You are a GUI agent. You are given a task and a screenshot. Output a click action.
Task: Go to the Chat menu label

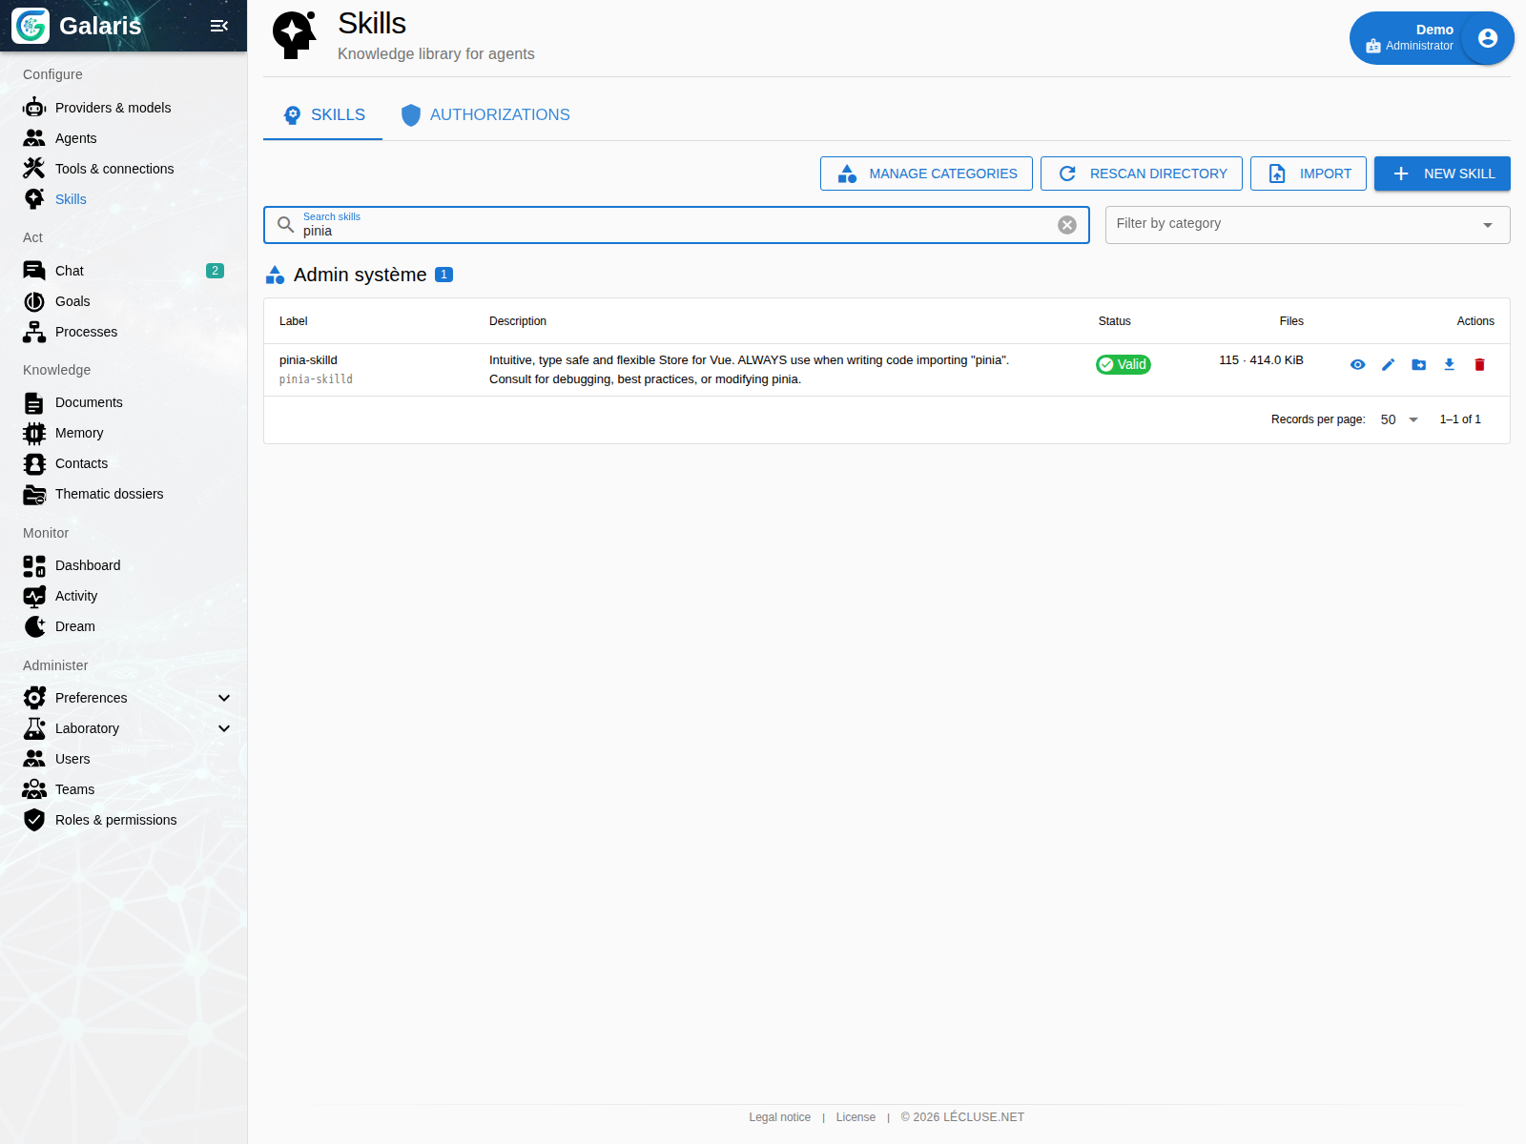click(70, 271)
